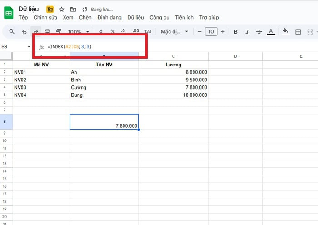
Task: Click the fill handle of cell B8
Action: point(139,130)
